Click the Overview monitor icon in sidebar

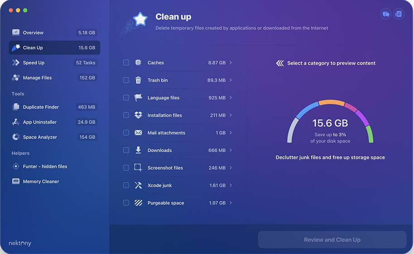16,33
